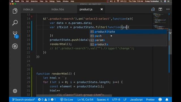Open the Go menu
Image resolution: width=181 pixels, height=102 pixels.
[46, 1]
